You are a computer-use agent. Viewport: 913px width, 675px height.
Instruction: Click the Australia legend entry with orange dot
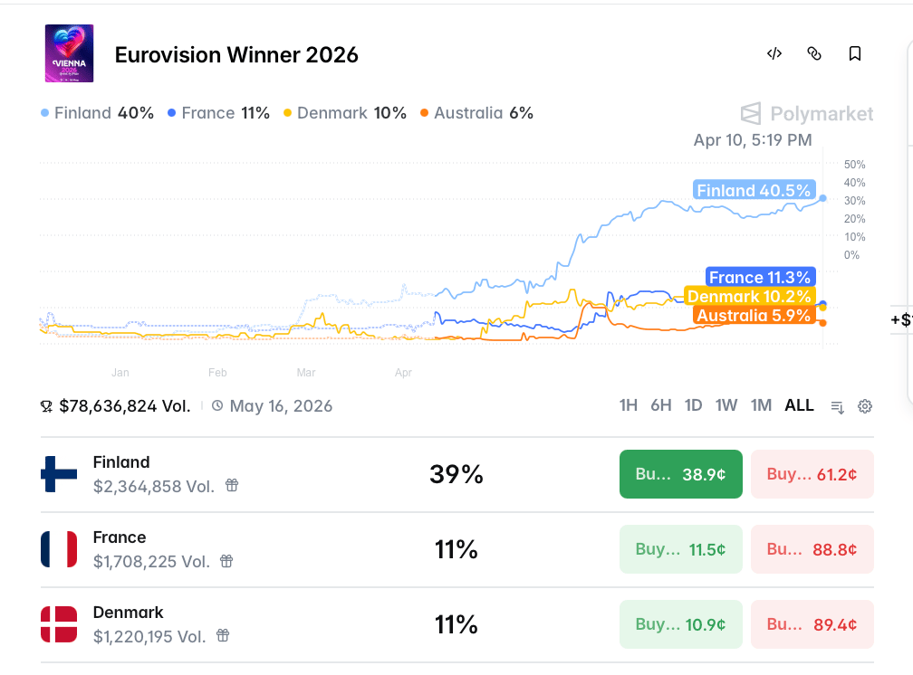[x=476, y=113]
